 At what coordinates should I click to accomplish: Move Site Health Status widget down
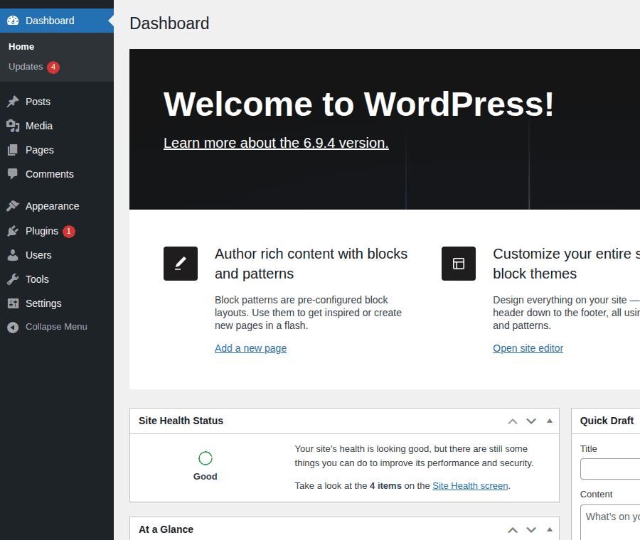pos(531,421)
